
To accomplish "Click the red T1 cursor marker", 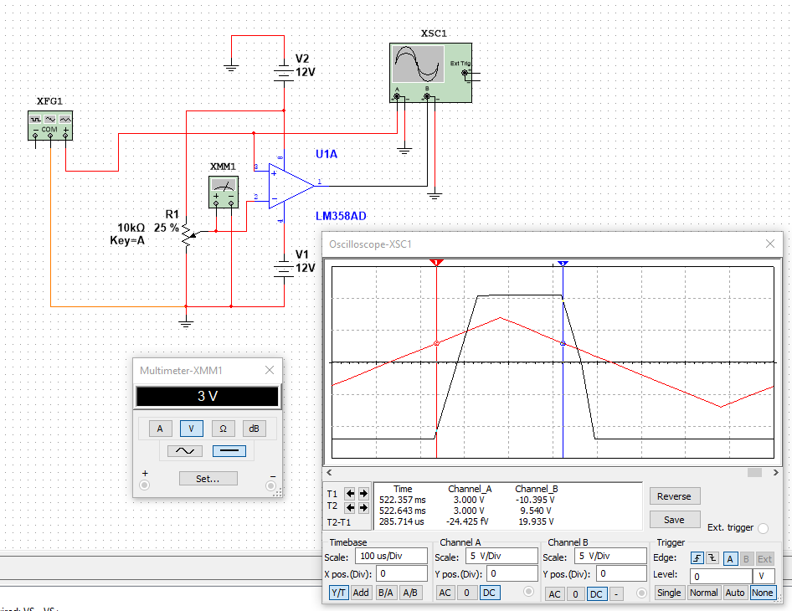I will (x=436, y=263).
